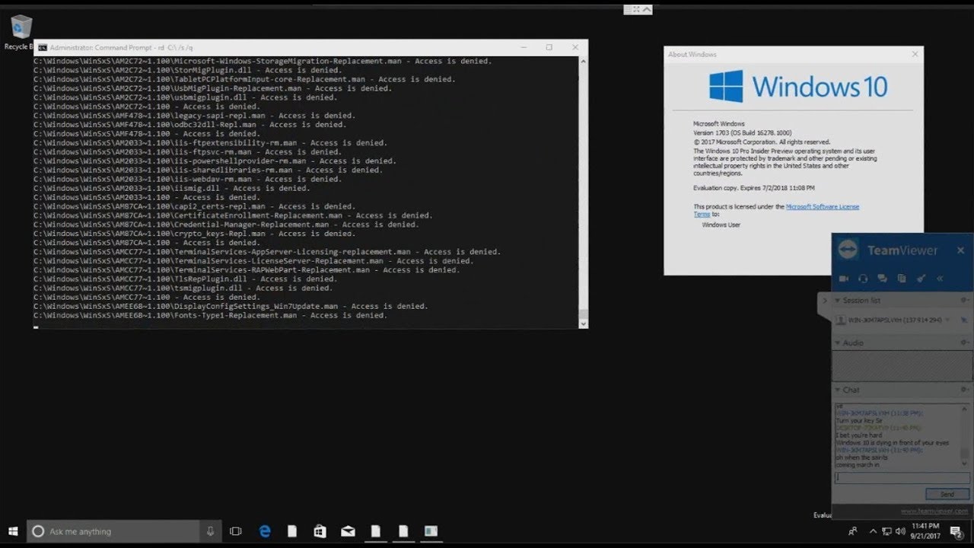The image size is (974, 548).
Task: Collapse the Session list section
Action: click(x=837, y=301)
